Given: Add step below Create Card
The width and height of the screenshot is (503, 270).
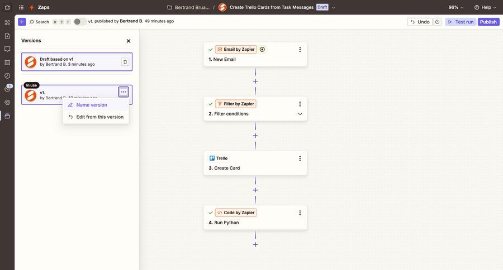Looking at the screenshot, I should tap(255, 190).
